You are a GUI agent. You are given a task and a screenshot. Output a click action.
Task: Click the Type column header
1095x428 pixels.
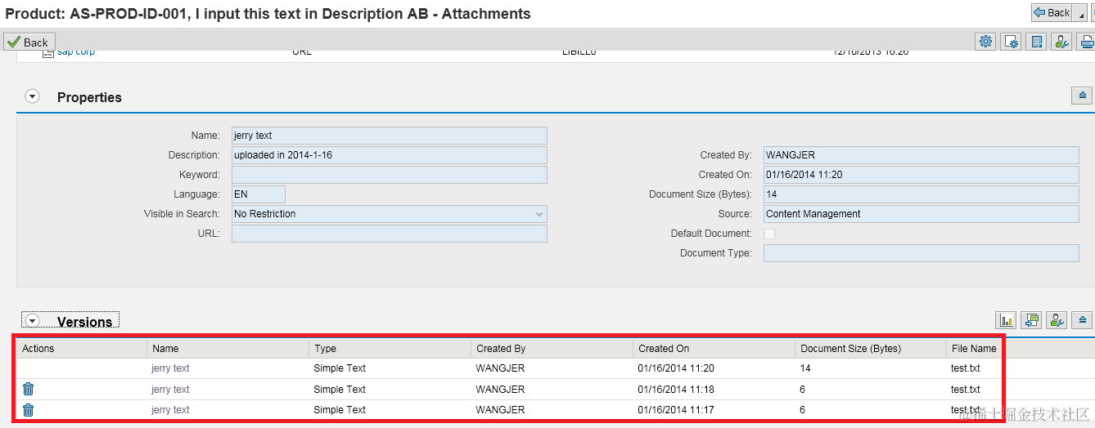tap(390, 349)
